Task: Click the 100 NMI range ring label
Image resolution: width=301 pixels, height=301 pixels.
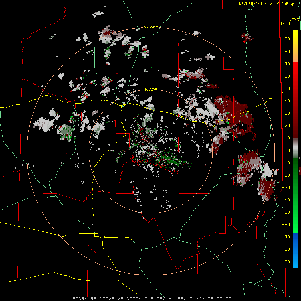Action: coord(150,27)
